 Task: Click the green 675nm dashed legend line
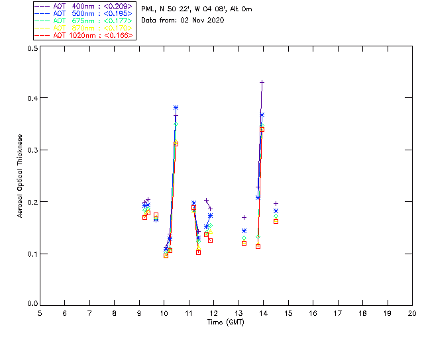[x=42, y=21]
